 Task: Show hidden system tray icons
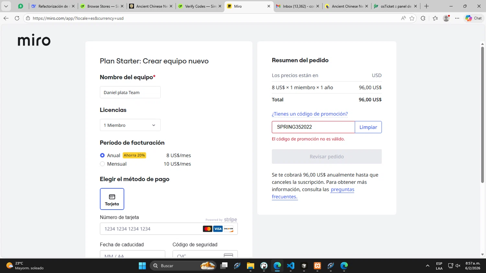pos(428,266)
